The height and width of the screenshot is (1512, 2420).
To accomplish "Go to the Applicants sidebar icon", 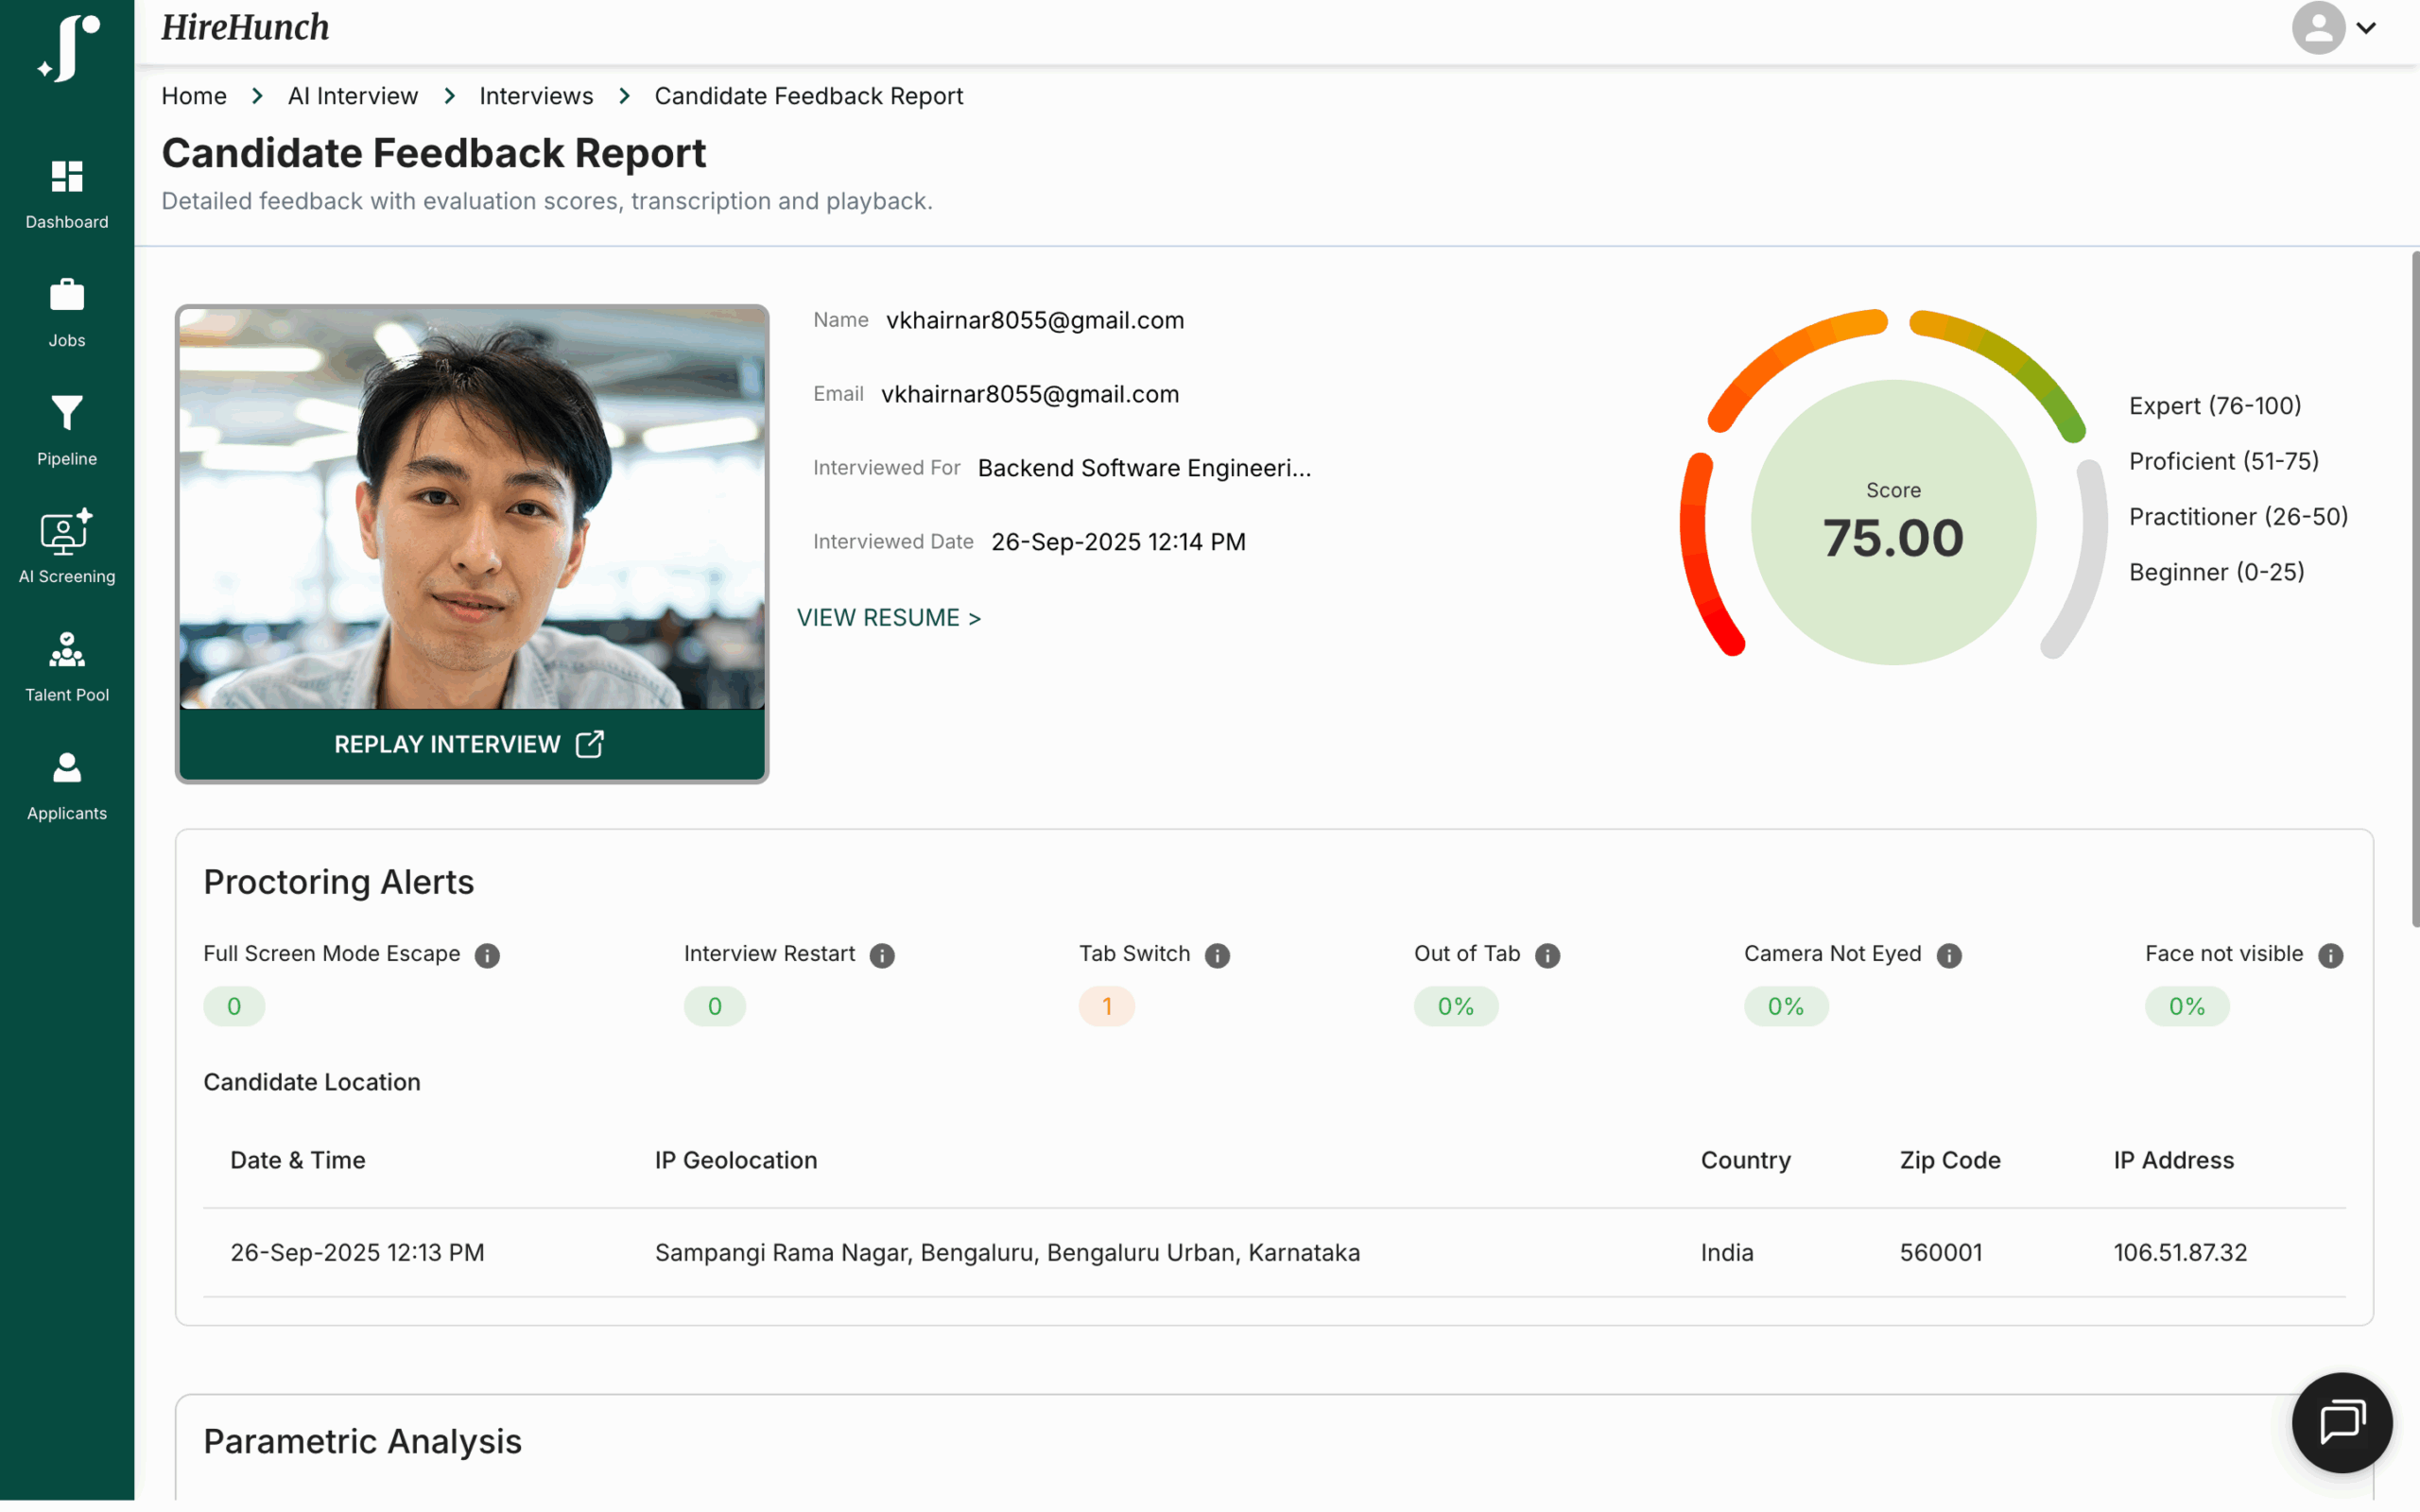I will click(67, 768).
